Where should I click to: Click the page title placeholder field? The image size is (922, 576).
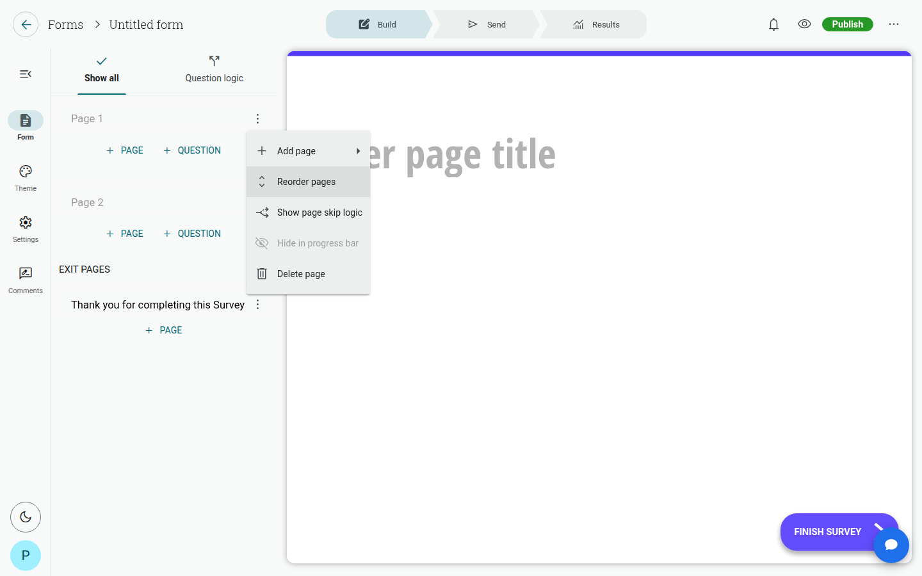point(462,155)
